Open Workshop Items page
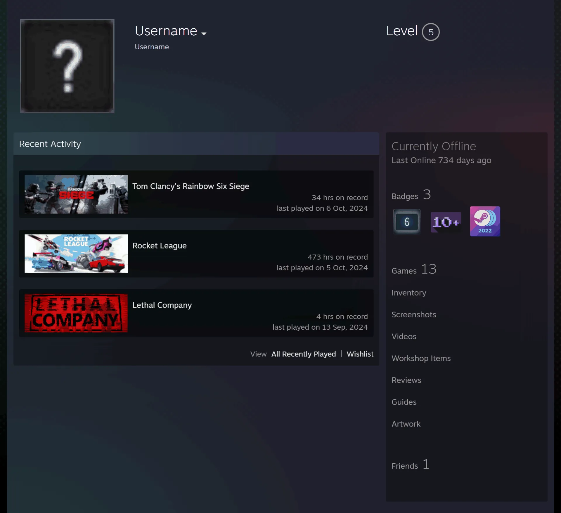 click(421, 359)
